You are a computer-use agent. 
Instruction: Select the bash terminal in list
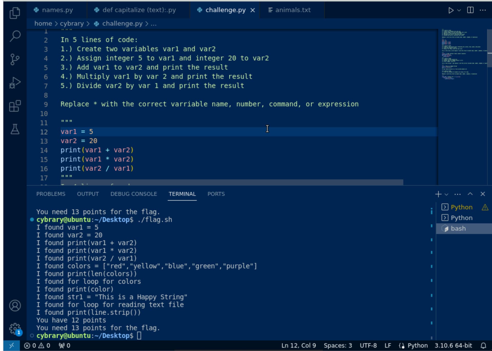458,228
